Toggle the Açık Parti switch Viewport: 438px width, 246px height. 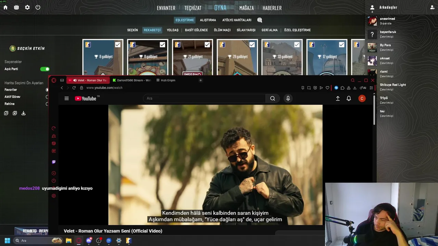(x=45, y=69)
